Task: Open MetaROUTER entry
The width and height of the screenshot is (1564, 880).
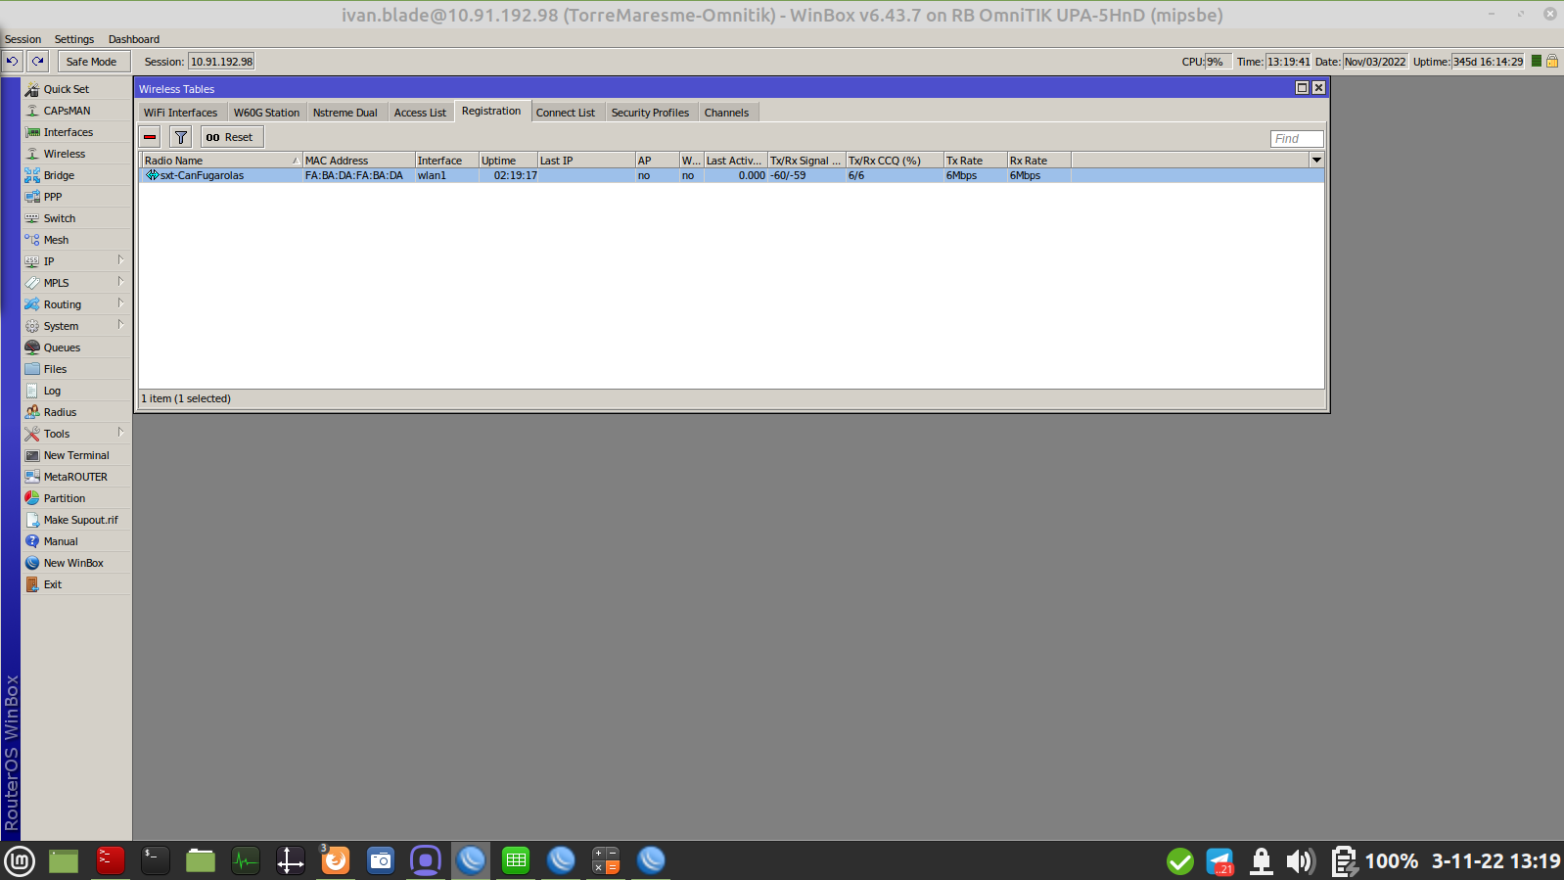Action: 76,477
